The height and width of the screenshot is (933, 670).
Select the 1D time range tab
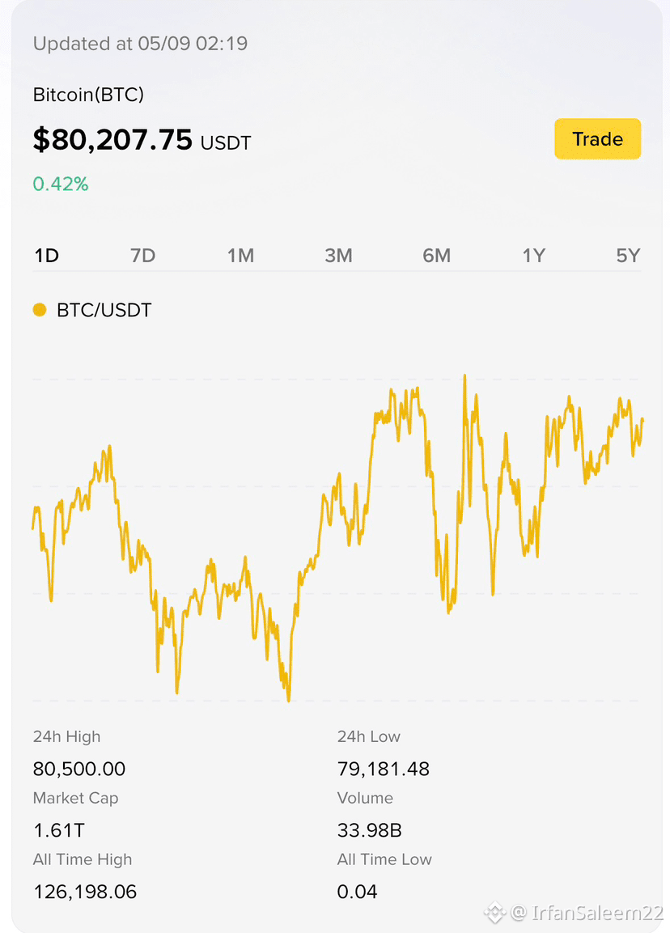(46, 255)
